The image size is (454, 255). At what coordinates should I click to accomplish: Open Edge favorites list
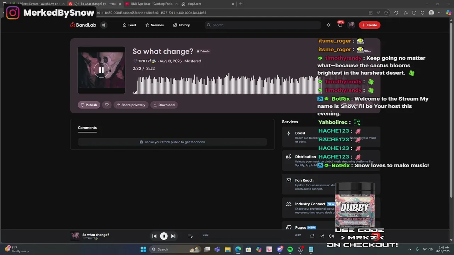coord(405,13)
